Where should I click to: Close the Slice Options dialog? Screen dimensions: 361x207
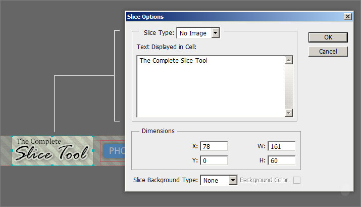tap(347, 17)
